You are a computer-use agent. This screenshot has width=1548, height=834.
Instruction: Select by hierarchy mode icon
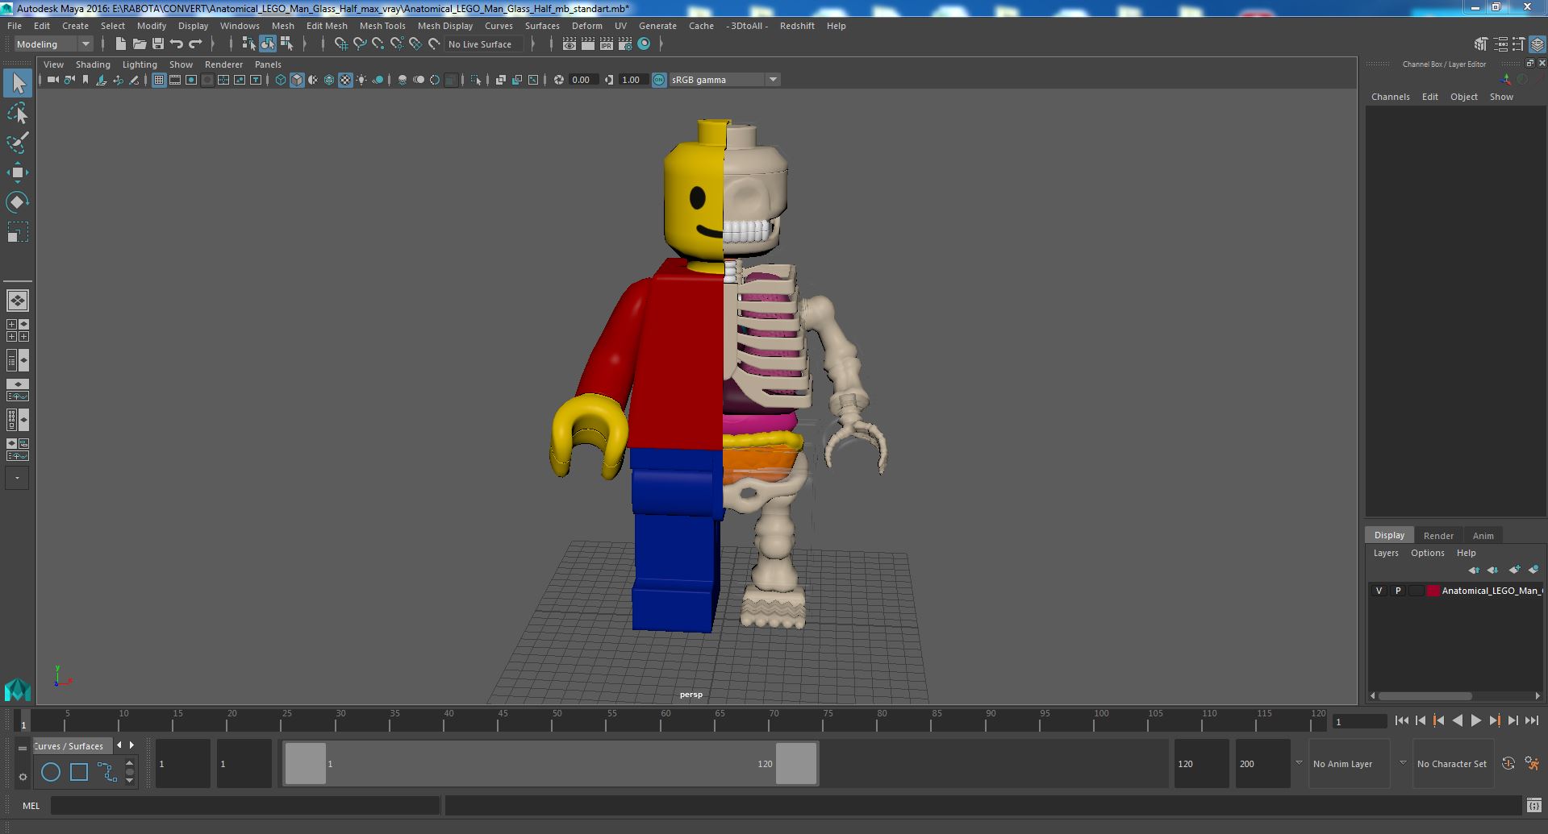click(249, 44)
